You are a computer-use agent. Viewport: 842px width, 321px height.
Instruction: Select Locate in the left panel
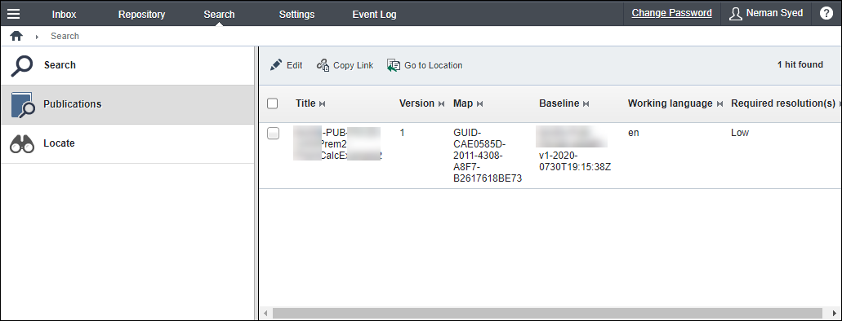[127, 143]
